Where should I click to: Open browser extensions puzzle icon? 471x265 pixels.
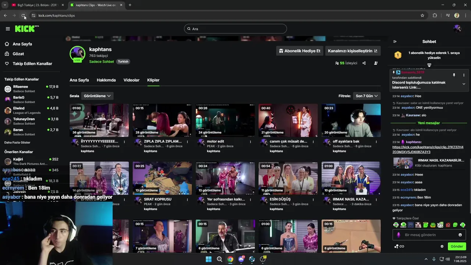pos(435,15)
